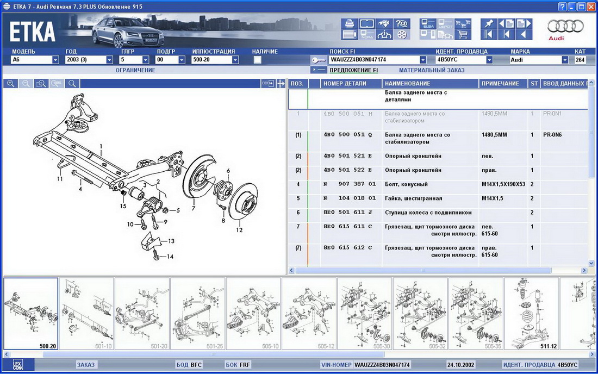Click the zoom-to-area magnifier icon
This screenshot has height=374, width=598.
tap(41, 84)
